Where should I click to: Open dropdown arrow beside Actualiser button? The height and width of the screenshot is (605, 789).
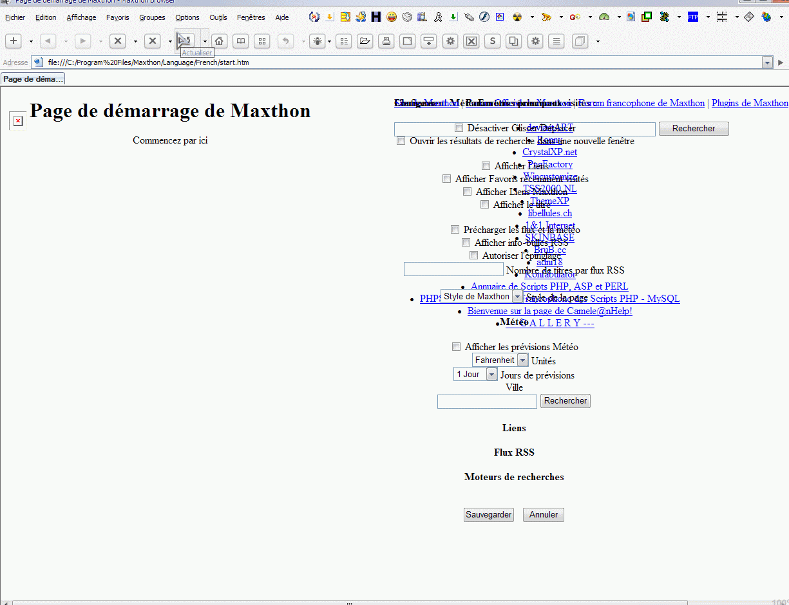[x=205, y=41]
